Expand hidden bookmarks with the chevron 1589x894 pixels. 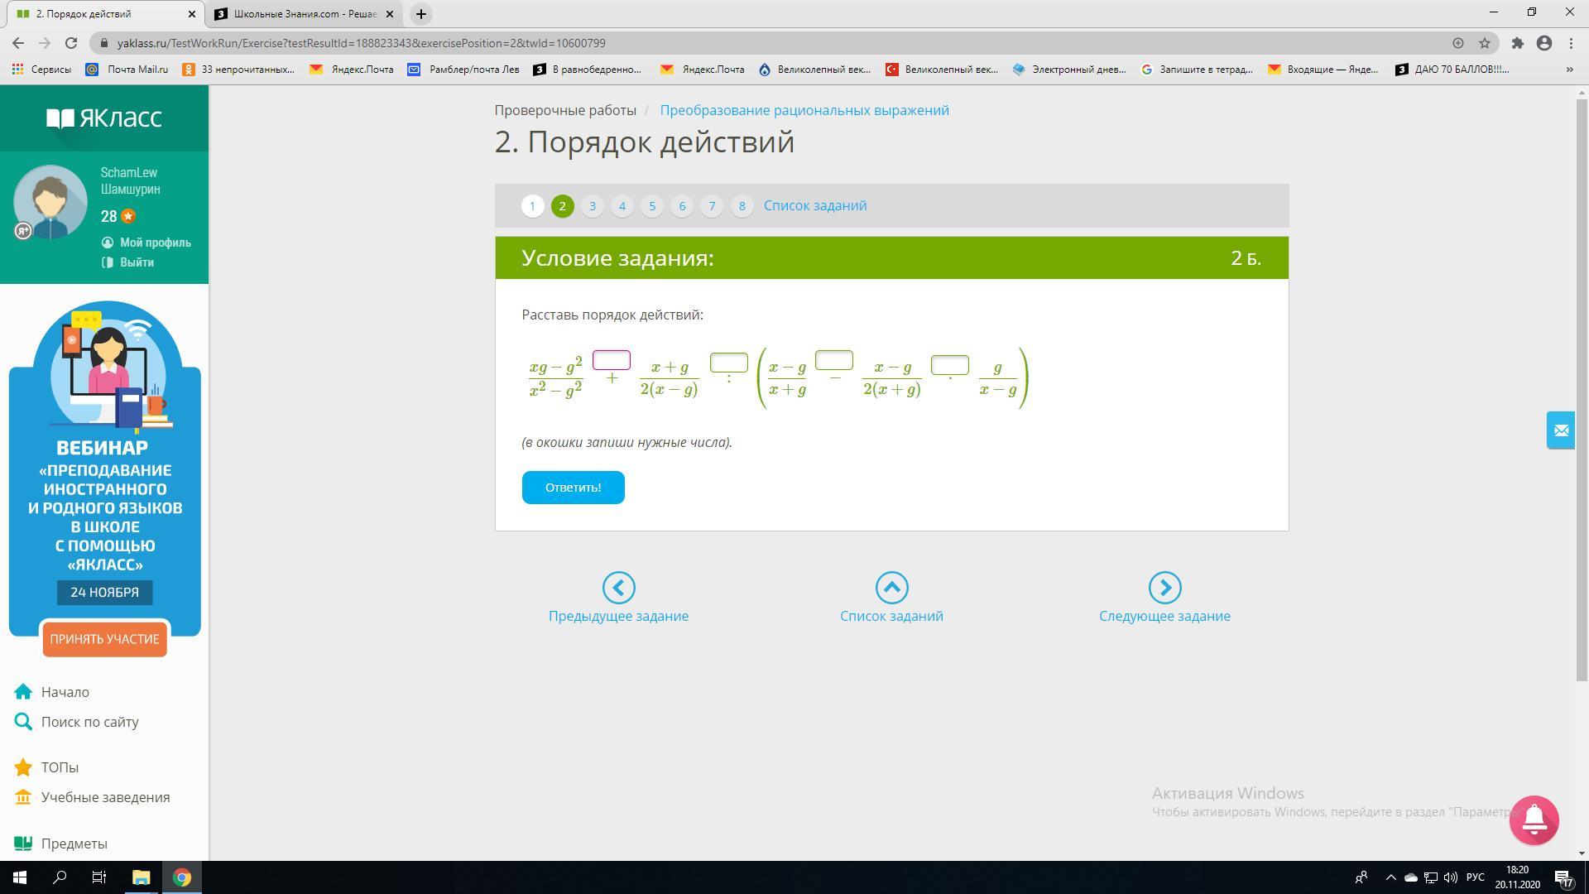(1569, 70)
